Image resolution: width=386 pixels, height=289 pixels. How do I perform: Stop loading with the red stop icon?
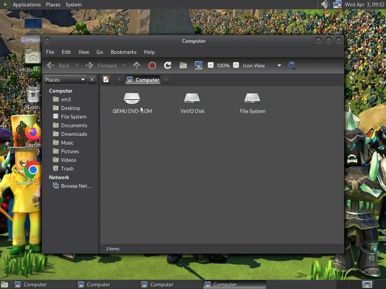click(152, 65)
